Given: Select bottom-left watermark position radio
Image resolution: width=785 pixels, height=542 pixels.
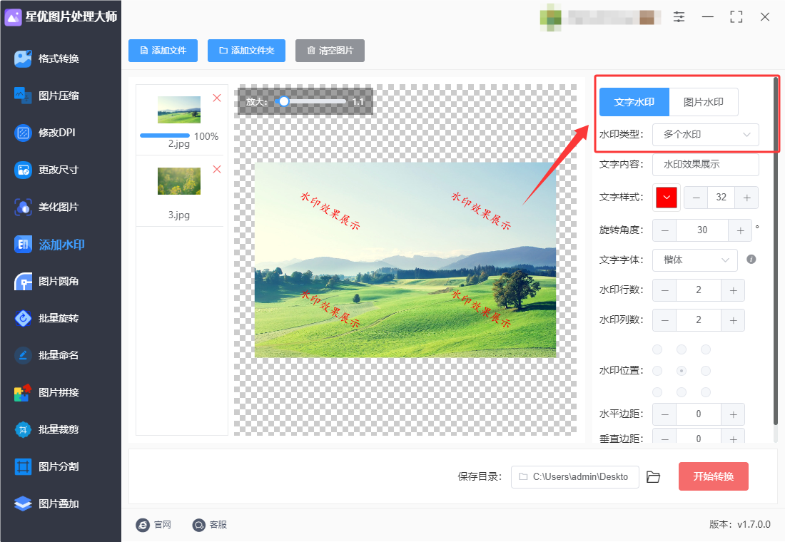Looking at the screenshot, I should tap(657, 392).
